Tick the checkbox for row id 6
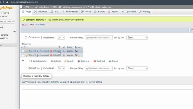 [x=23, y=55]
